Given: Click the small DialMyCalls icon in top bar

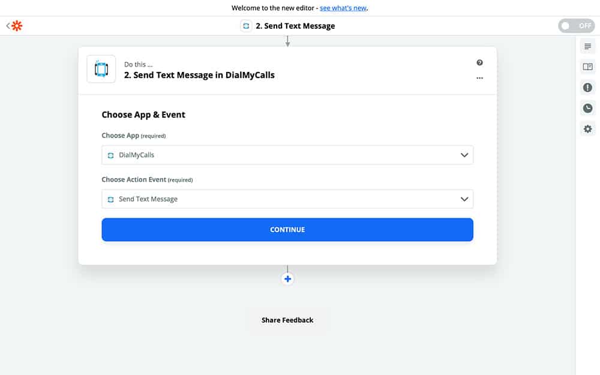Looking at the screenshot, I should [245, 26].
